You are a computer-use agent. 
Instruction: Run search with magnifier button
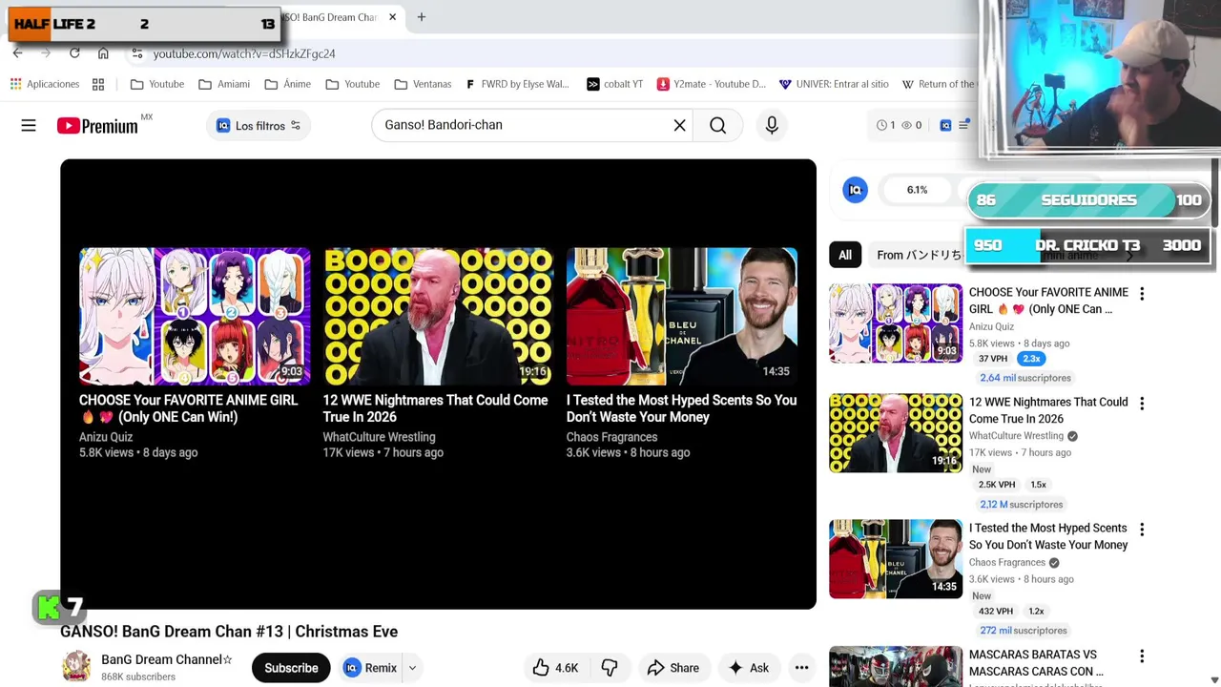click(x=717, y=125)
